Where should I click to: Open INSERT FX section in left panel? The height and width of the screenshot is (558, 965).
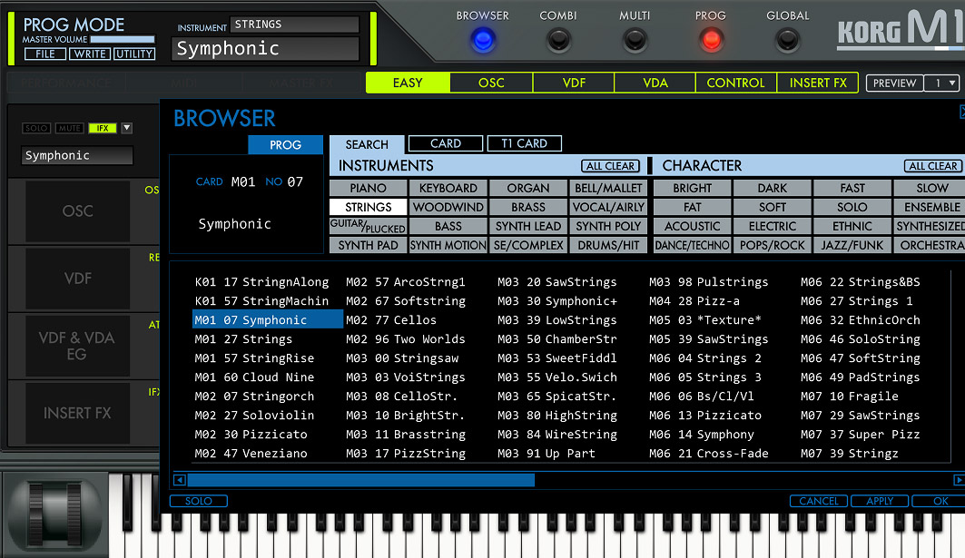[x=77, y=413]
